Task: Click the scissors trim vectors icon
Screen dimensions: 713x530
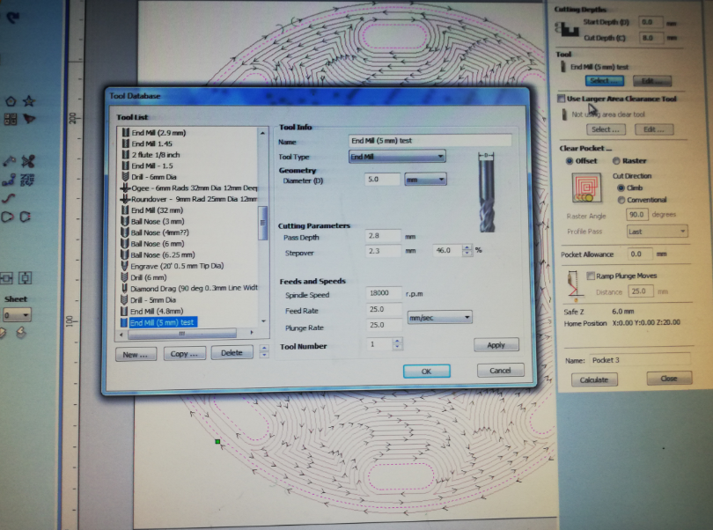Action: (28, 161)
